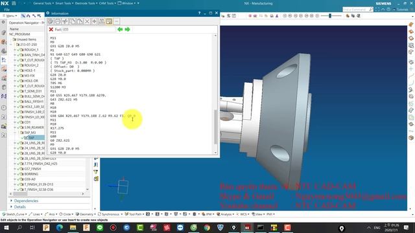Toggle the green check status on ROUGH_1
Image resolution: width=415 pixels, height=233 pixels.
pos(19,50)
